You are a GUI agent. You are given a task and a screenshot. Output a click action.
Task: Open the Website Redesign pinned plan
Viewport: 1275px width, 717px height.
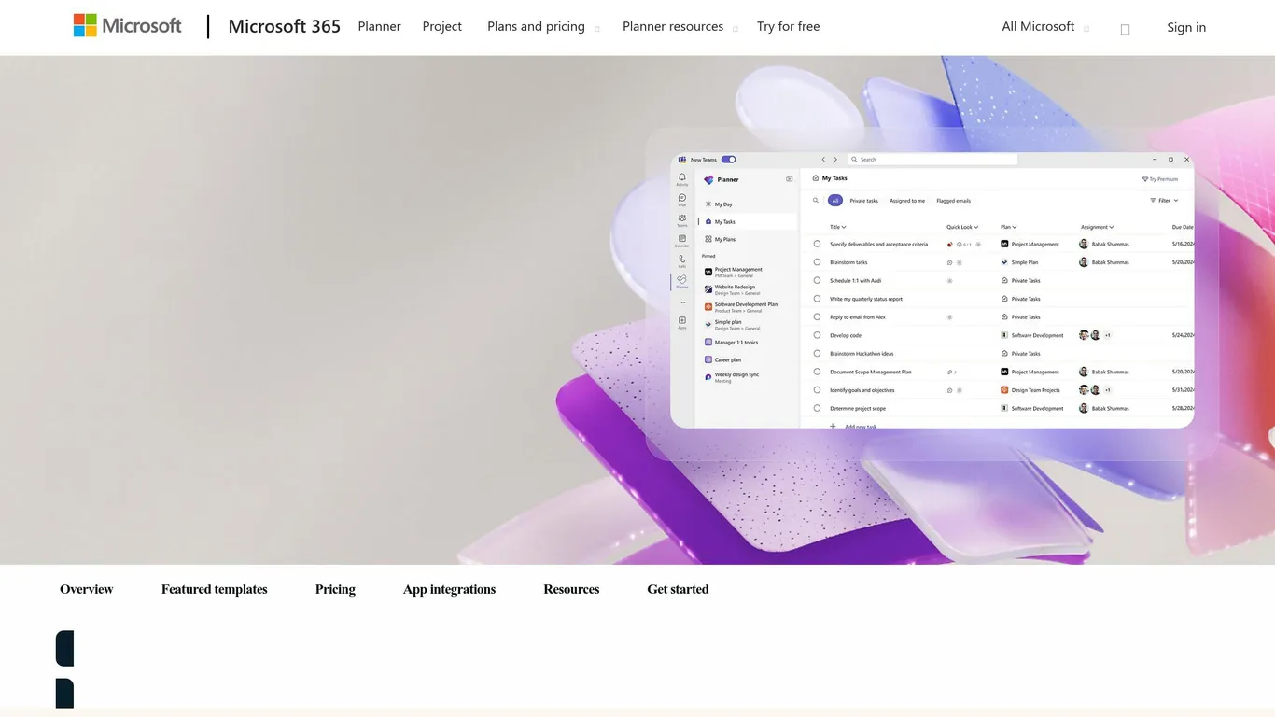point(733,289)
